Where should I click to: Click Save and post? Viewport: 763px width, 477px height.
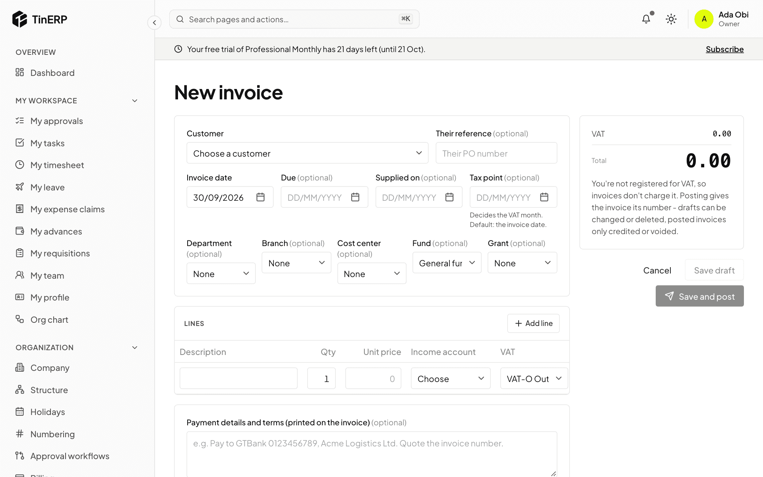(x=699, y=296)
